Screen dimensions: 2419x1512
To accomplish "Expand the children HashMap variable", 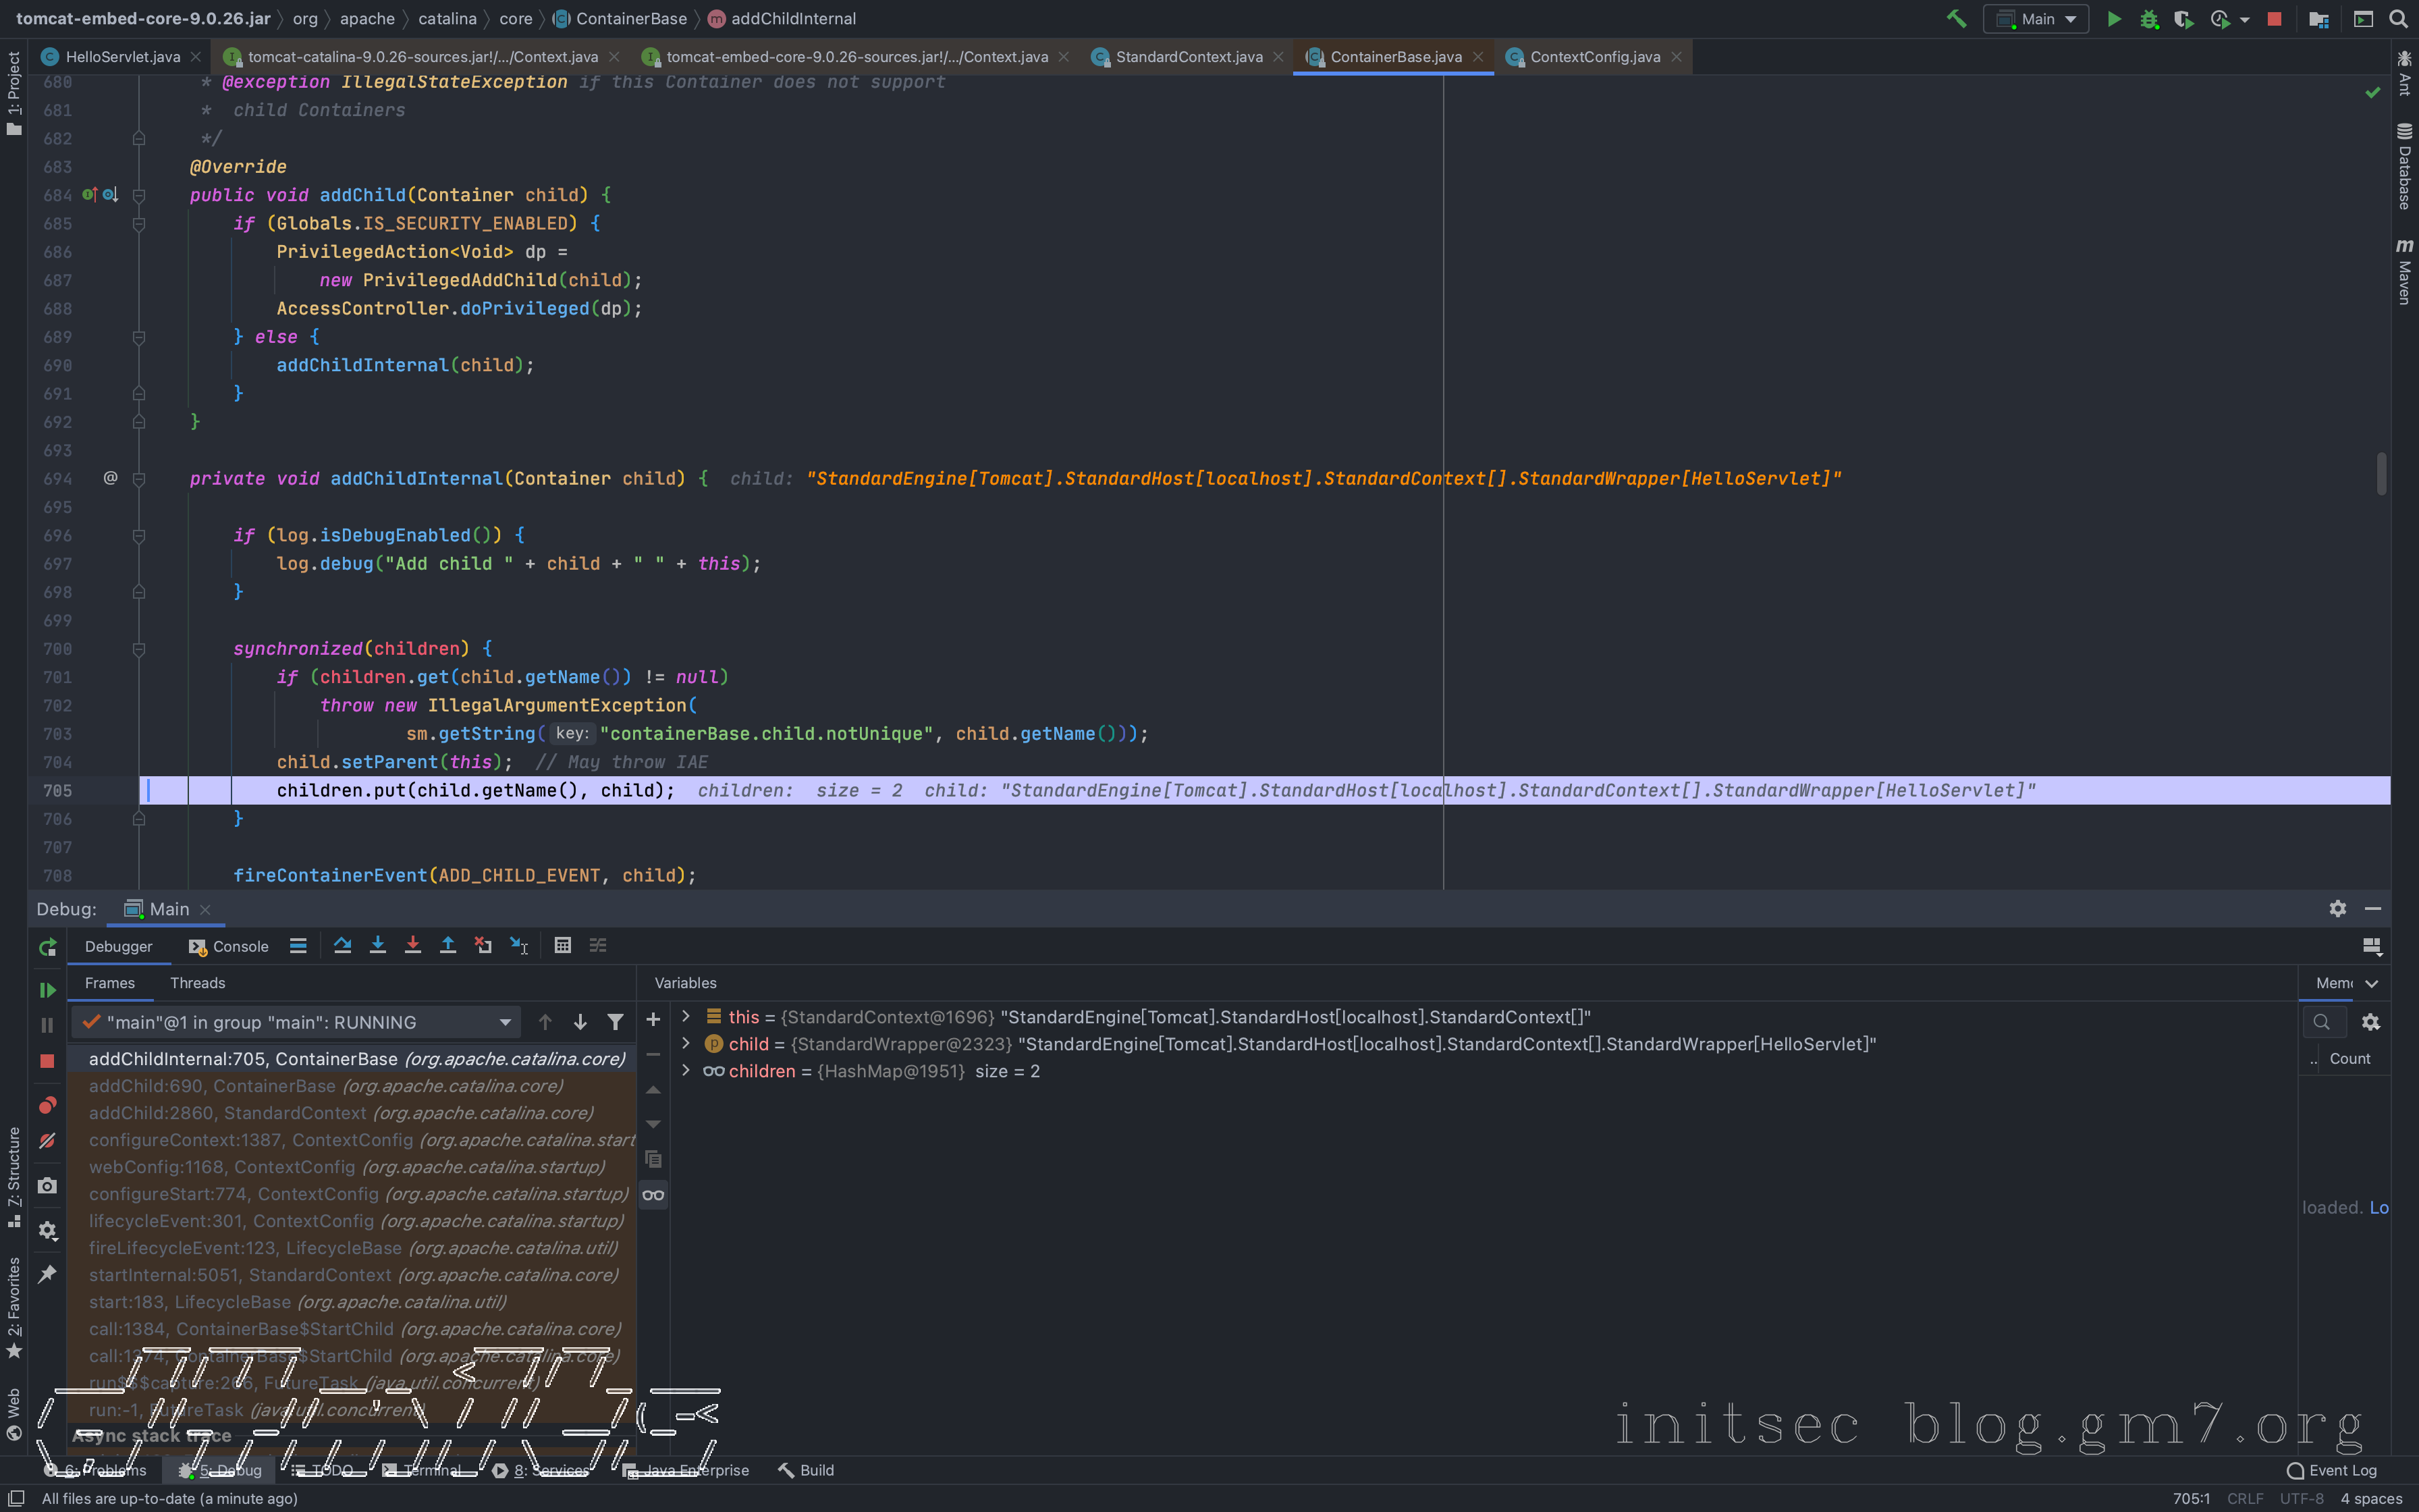I will pyautogui.click(x=686, y=1071).
